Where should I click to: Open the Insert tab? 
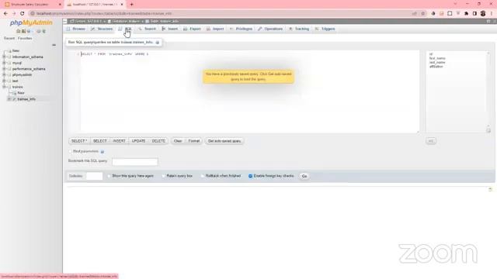pos(170,29)
